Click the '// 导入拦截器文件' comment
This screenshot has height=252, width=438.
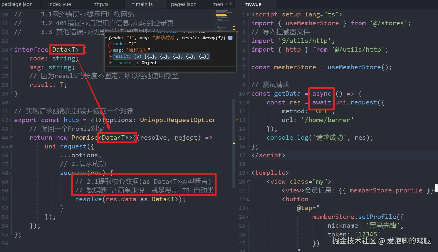[x=281, y=32]
